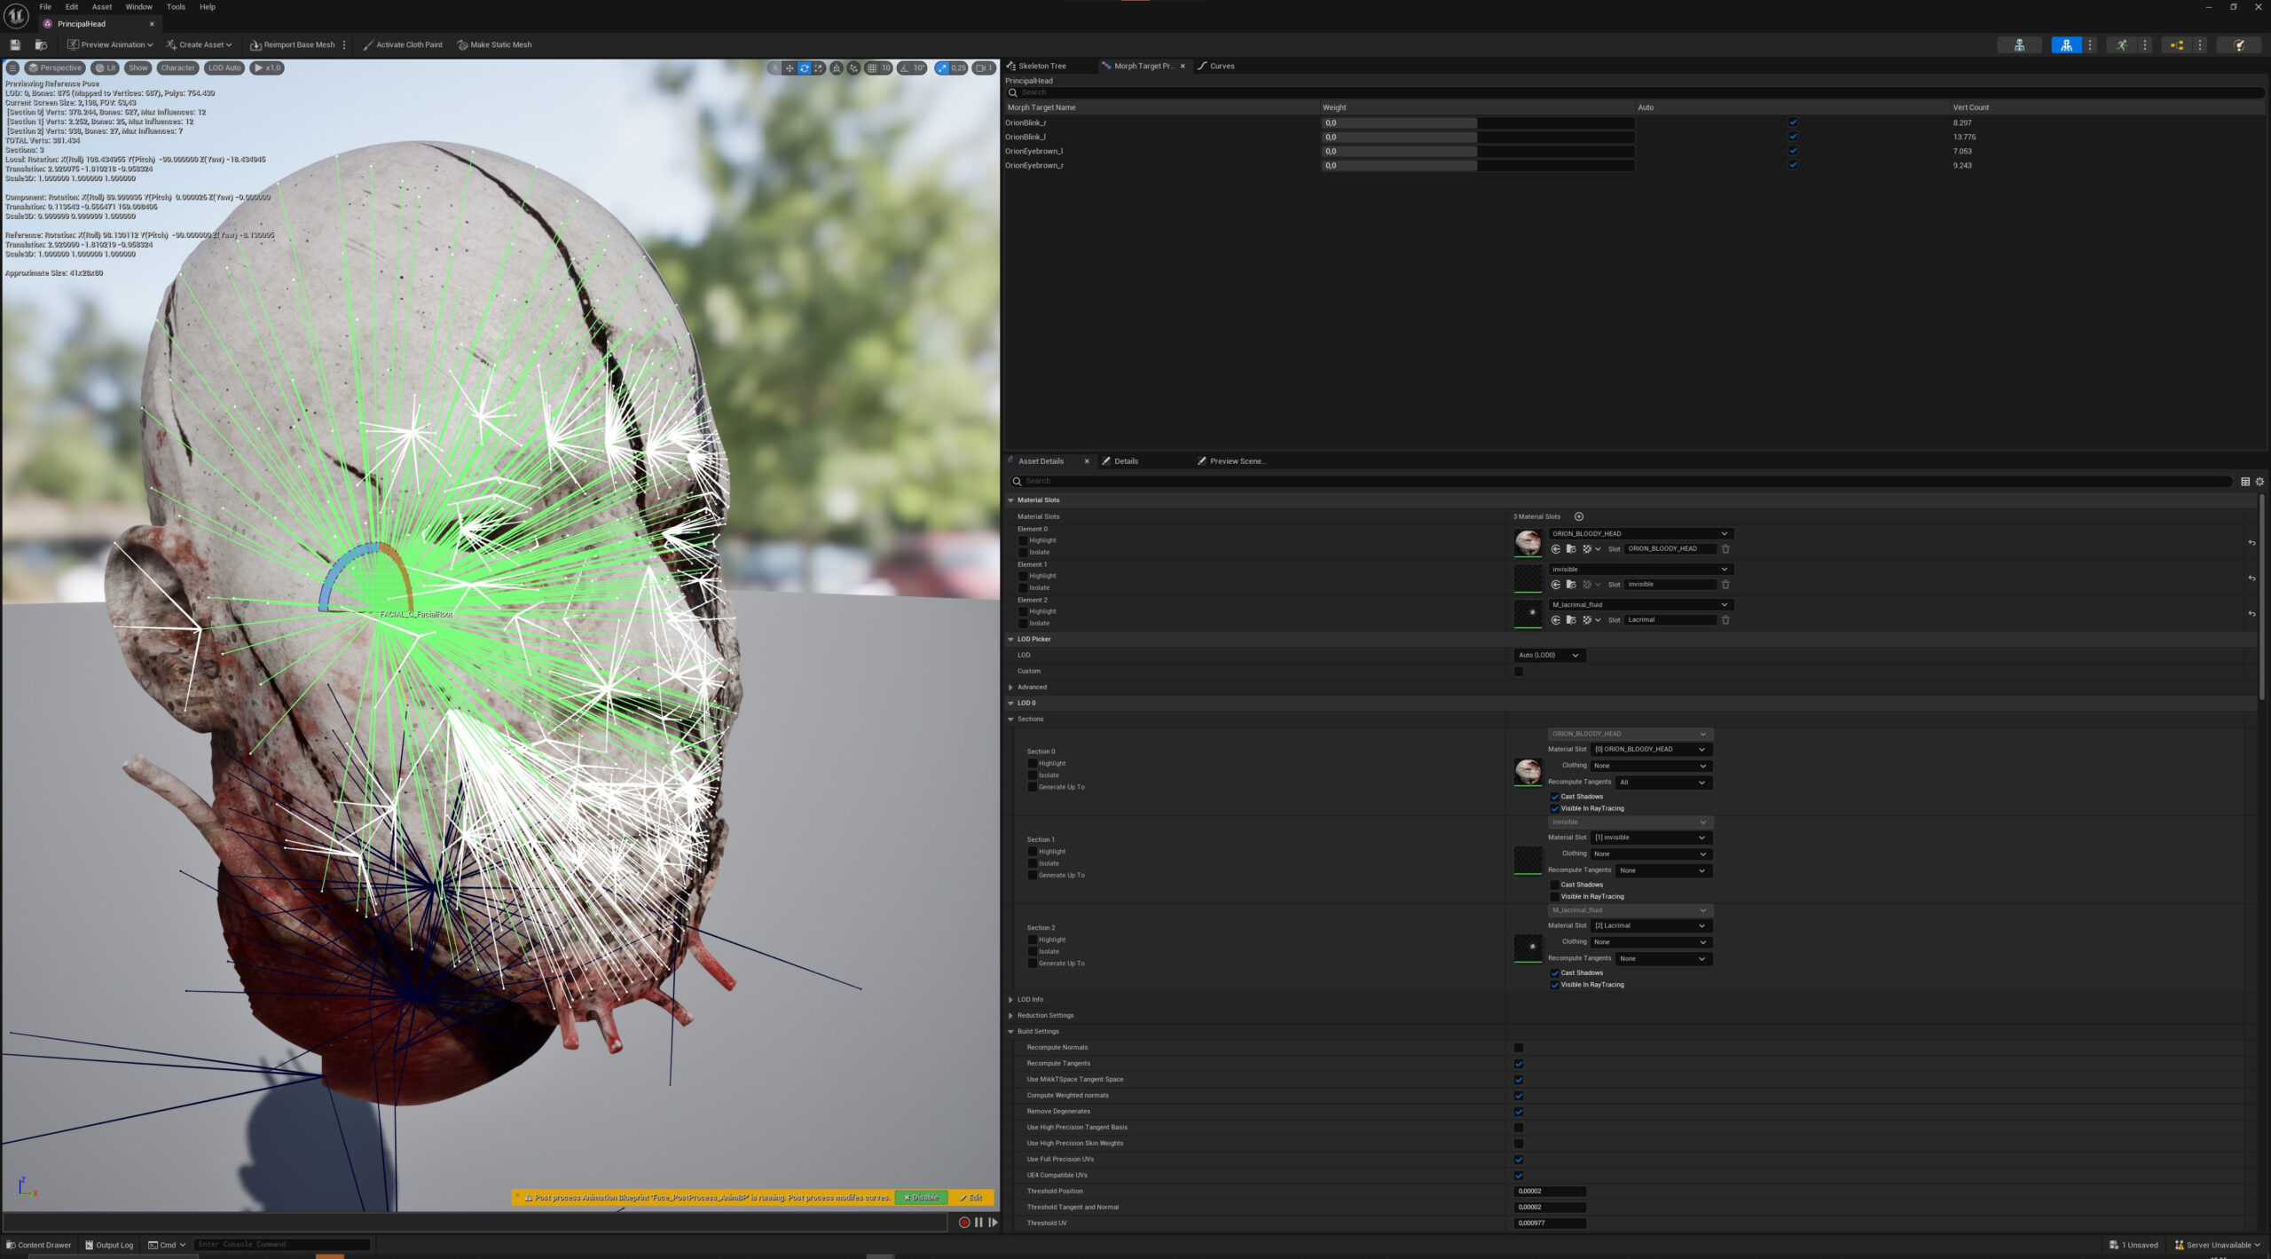The image size is (2271, 1259).
Task: Click the OrionEyebrown_l weight slider
Action: point(1478,152)
